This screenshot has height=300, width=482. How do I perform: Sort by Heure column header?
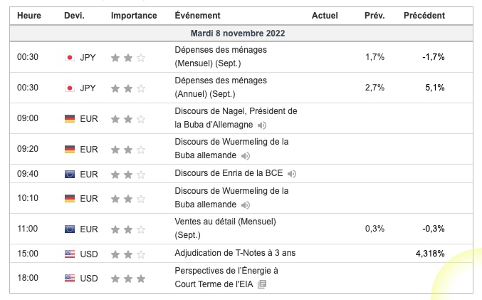(x=29, y=16)
